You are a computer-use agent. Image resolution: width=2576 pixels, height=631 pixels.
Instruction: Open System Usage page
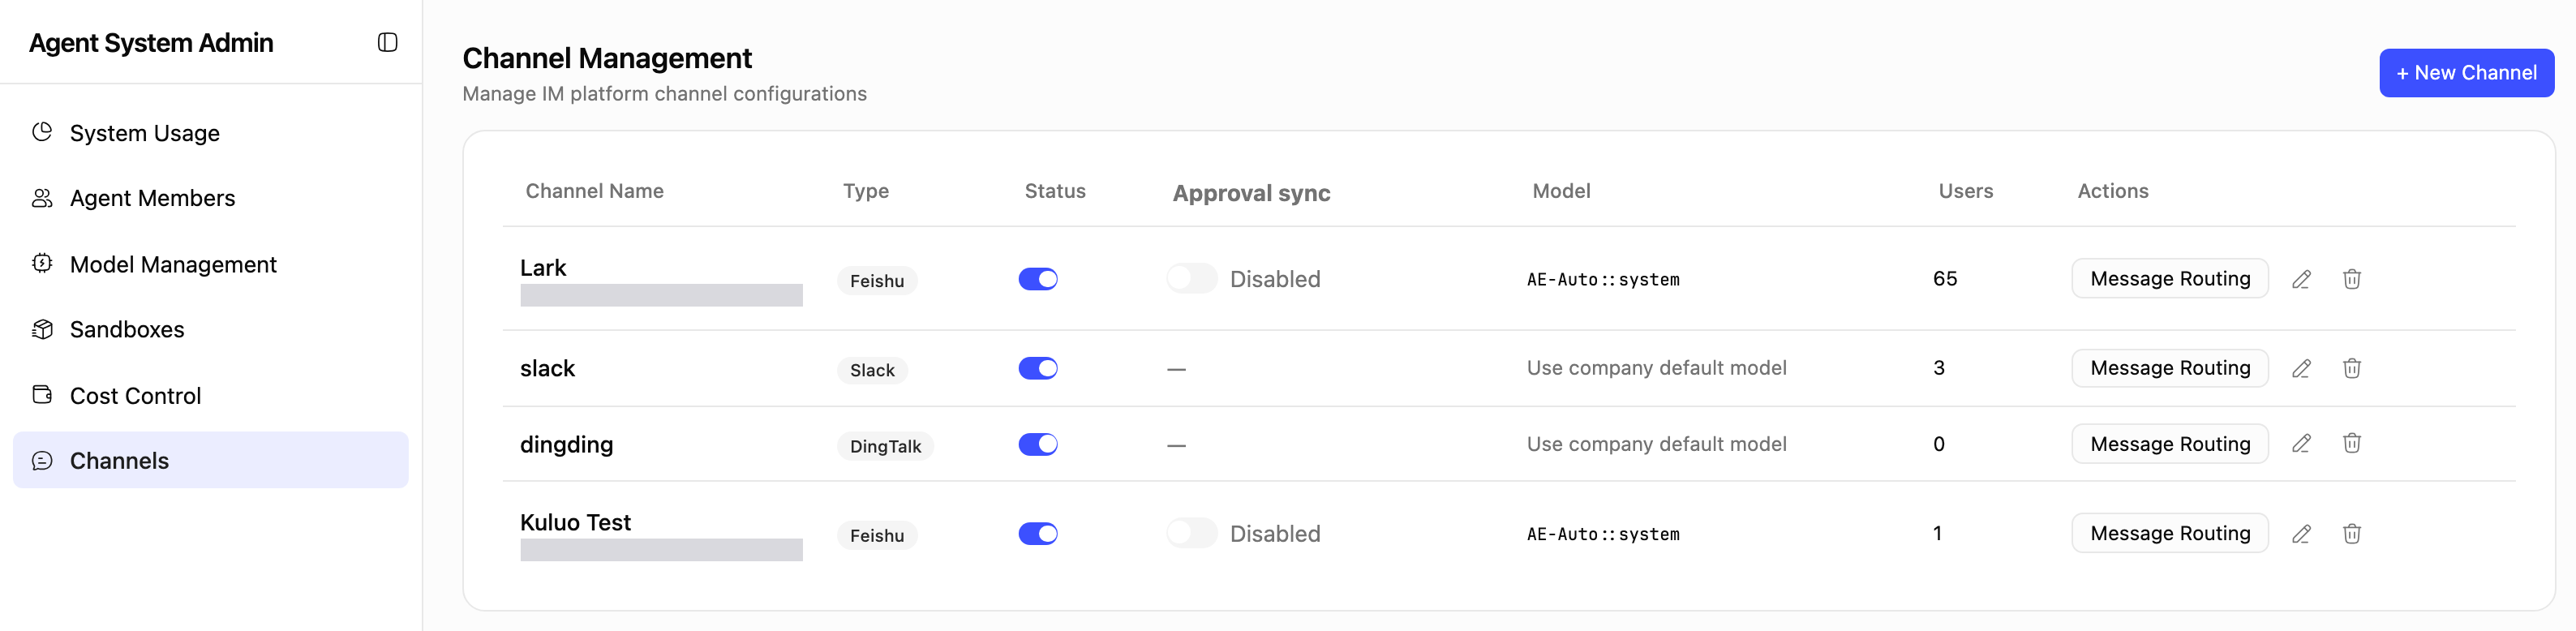click(x=210, y=133)
